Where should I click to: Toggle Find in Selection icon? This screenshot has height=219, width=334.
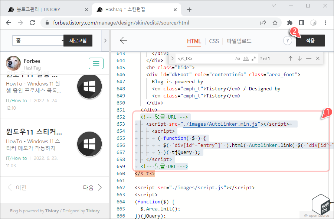309,58
